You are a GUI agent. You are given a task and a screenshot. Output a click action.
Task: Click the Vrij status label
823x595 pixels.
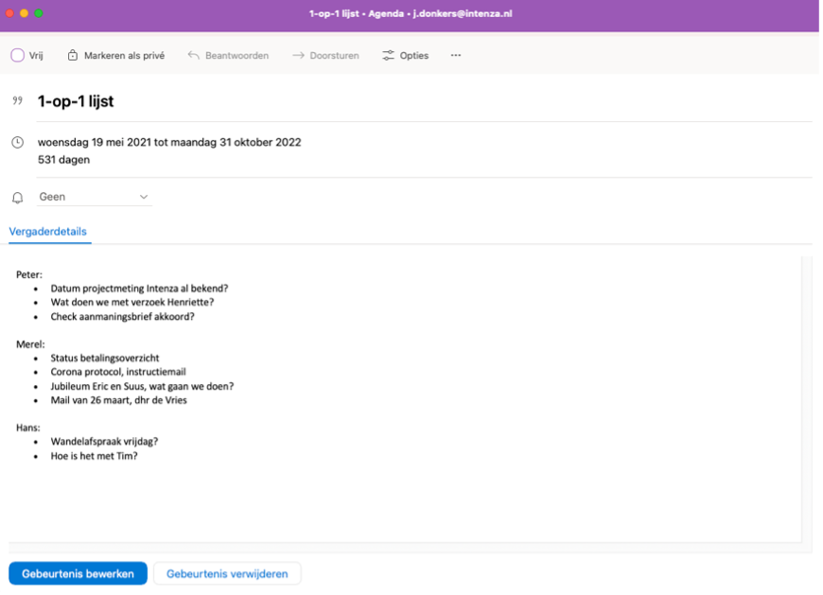point(36,55)
